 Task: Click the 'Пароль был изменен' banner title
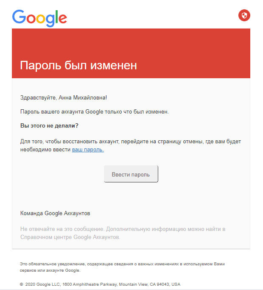click(78, 65)
